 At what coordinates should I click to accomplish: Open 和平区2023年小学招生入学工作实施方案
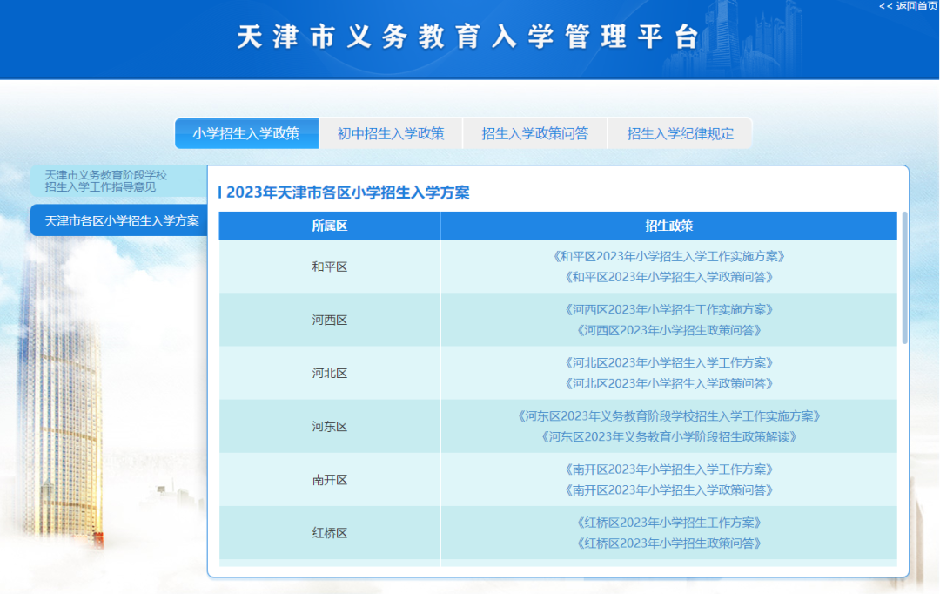668,256
